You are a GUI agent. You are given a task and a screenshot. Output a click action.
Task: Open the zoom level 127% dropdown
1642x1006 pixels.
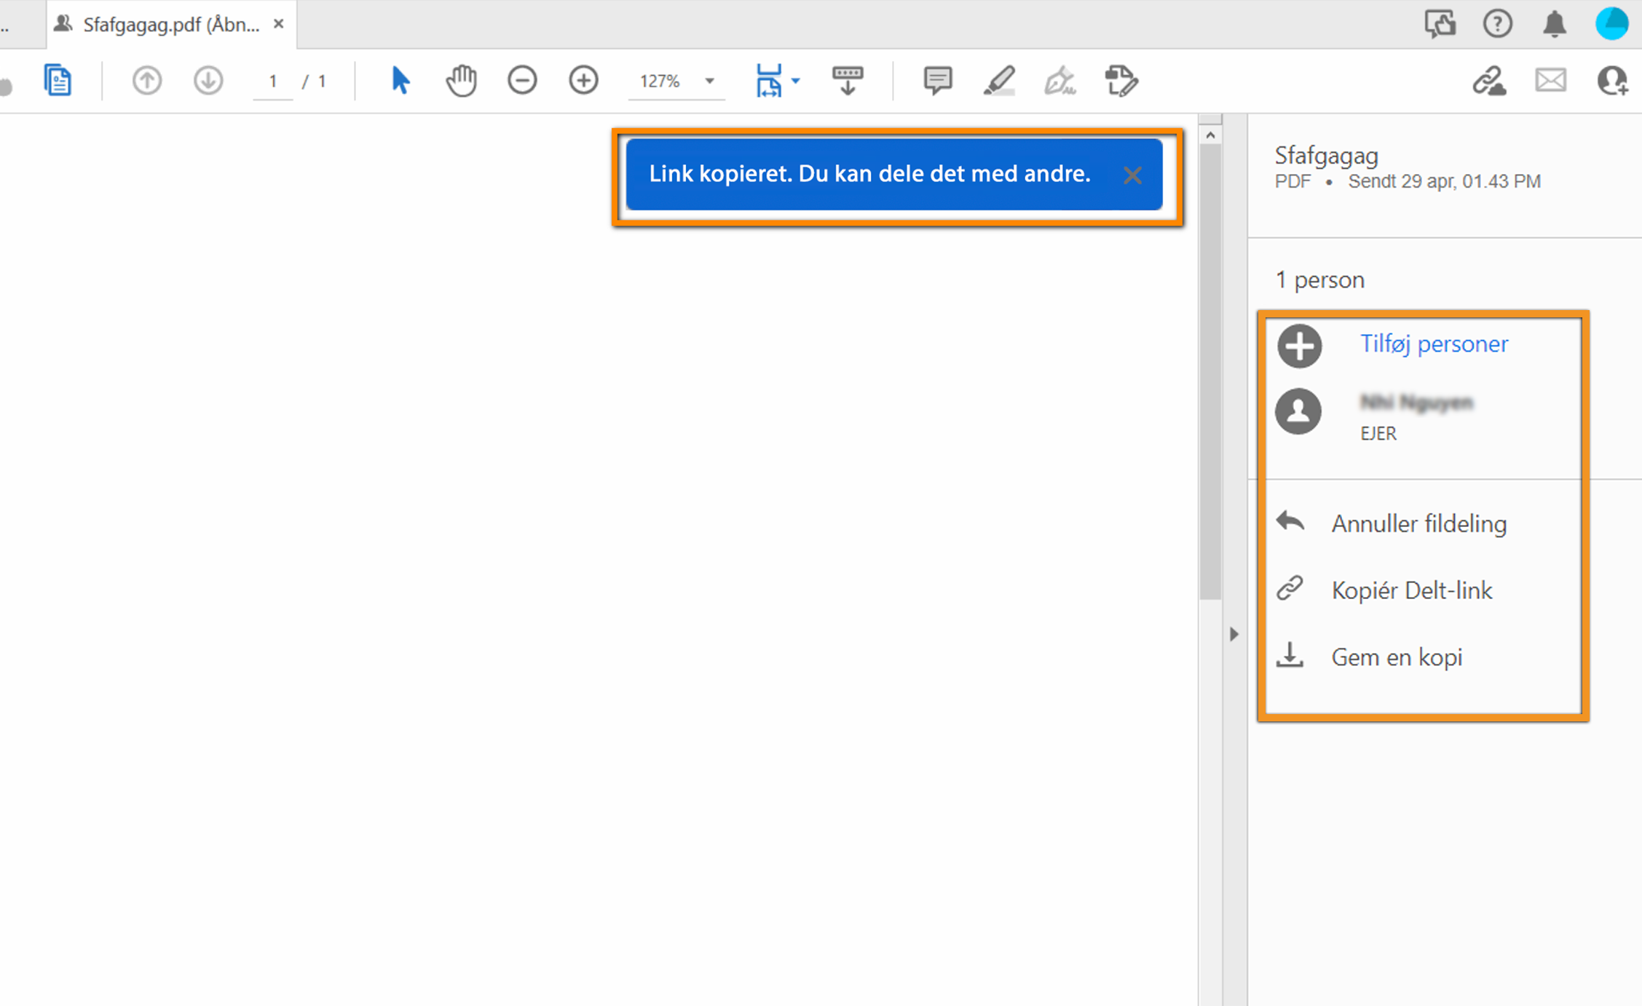709,81
